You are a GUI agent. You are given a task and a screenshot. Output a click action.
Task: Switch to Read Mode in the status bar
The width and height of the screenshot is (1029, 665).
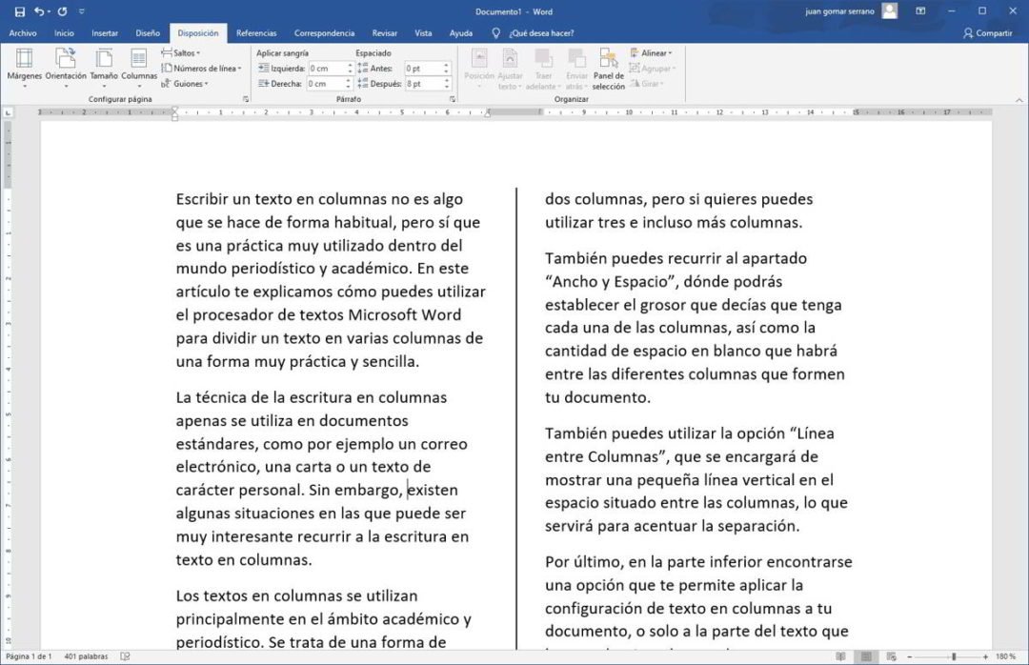(841, 656)
